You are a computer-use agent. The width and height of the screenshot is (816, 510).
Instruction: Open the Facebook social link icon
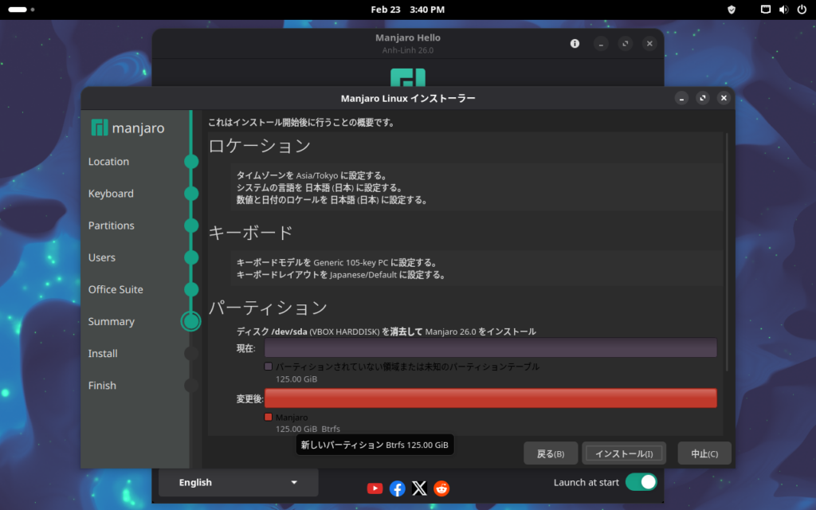click(x=397, y=488)
